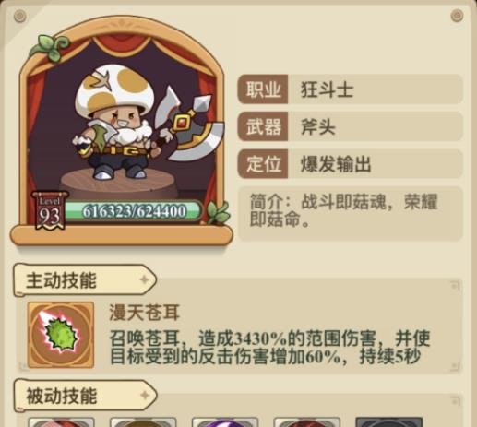Select the brown second passive skill icon
477x427 pixels.
pos(143,422)
